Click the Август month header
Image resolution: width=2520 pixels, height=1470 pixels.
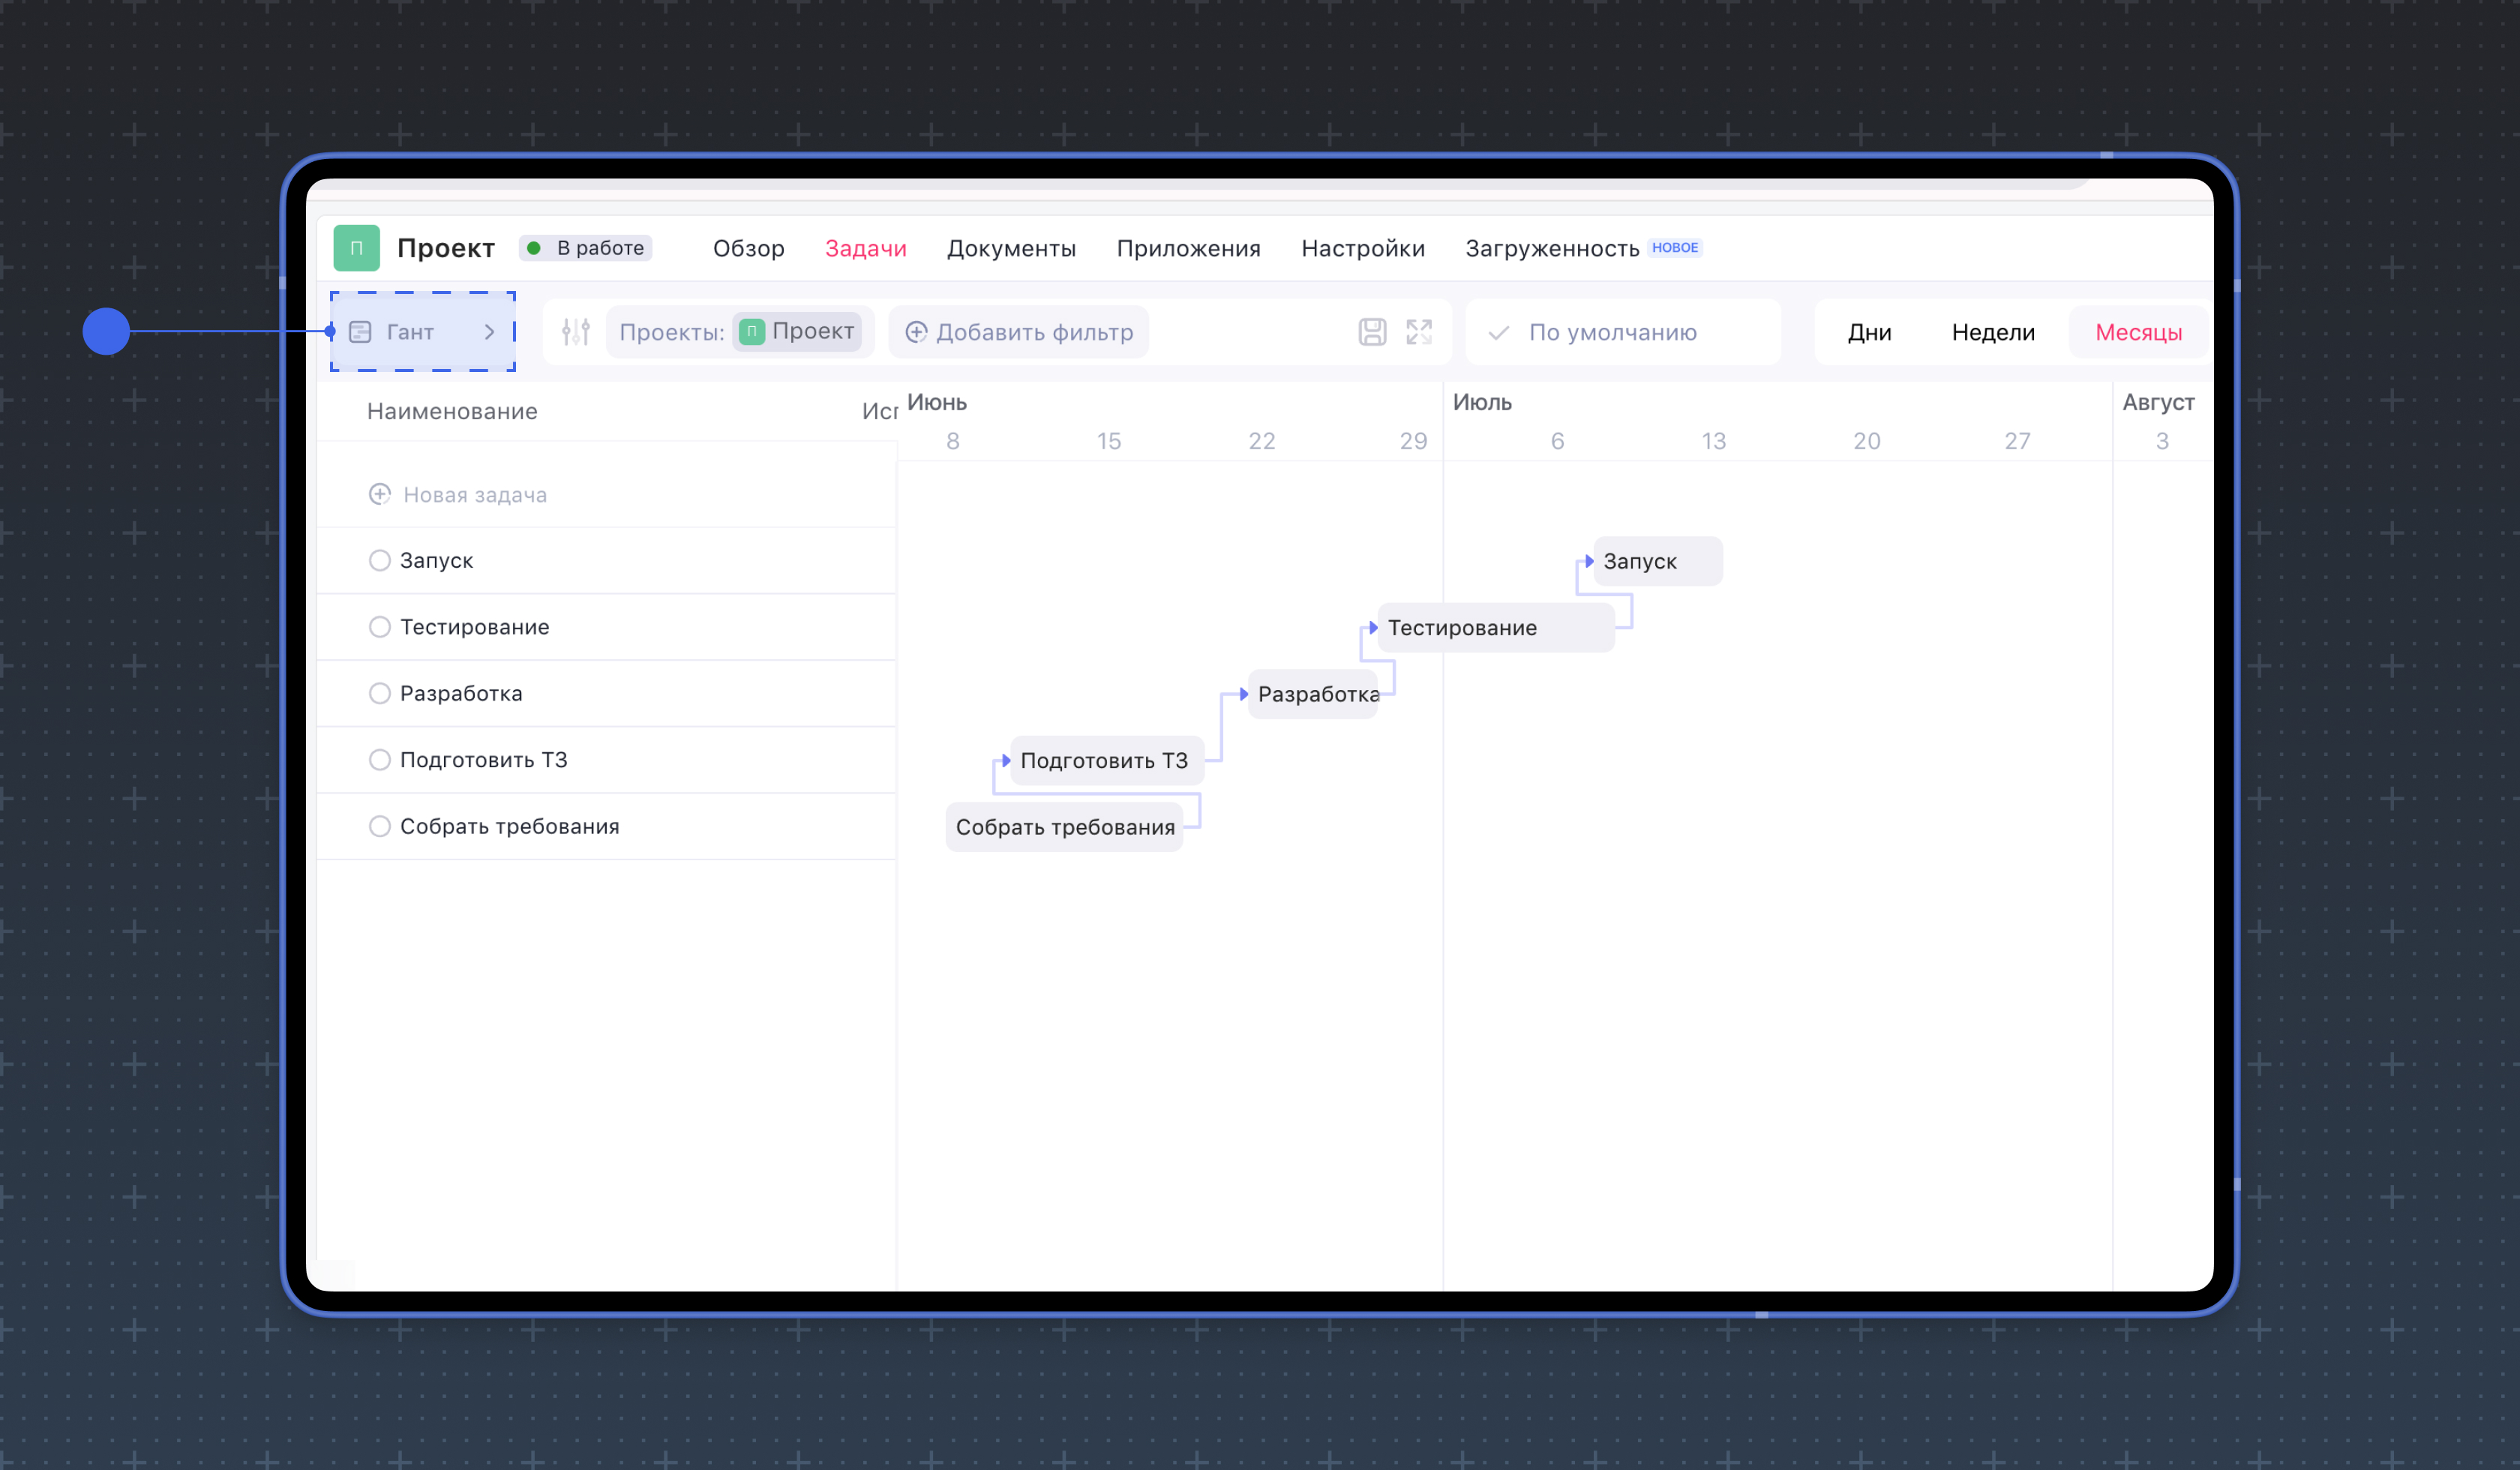pos(2158,402)
